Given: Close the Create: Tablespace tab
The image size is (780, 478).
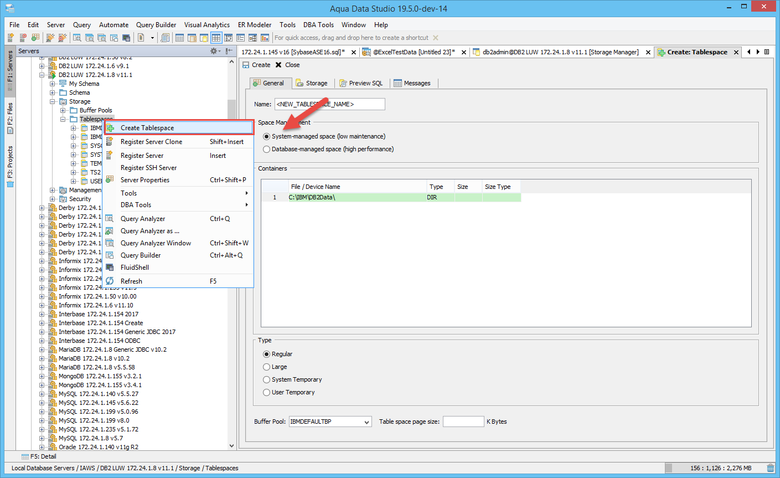Looking at the screenshot, I should click(736, 52).
